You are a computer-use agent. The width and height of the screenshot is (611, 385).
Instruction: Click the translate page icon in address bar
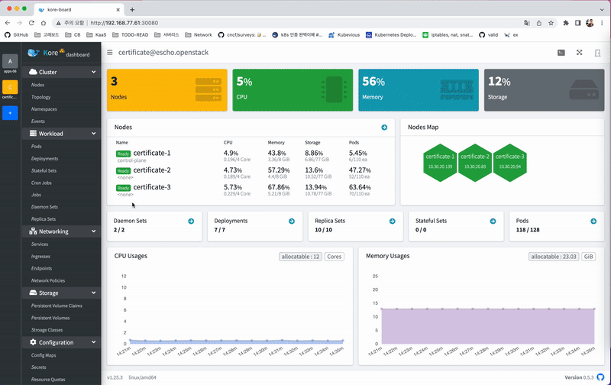pyautogui.click(x=527, y=23)
